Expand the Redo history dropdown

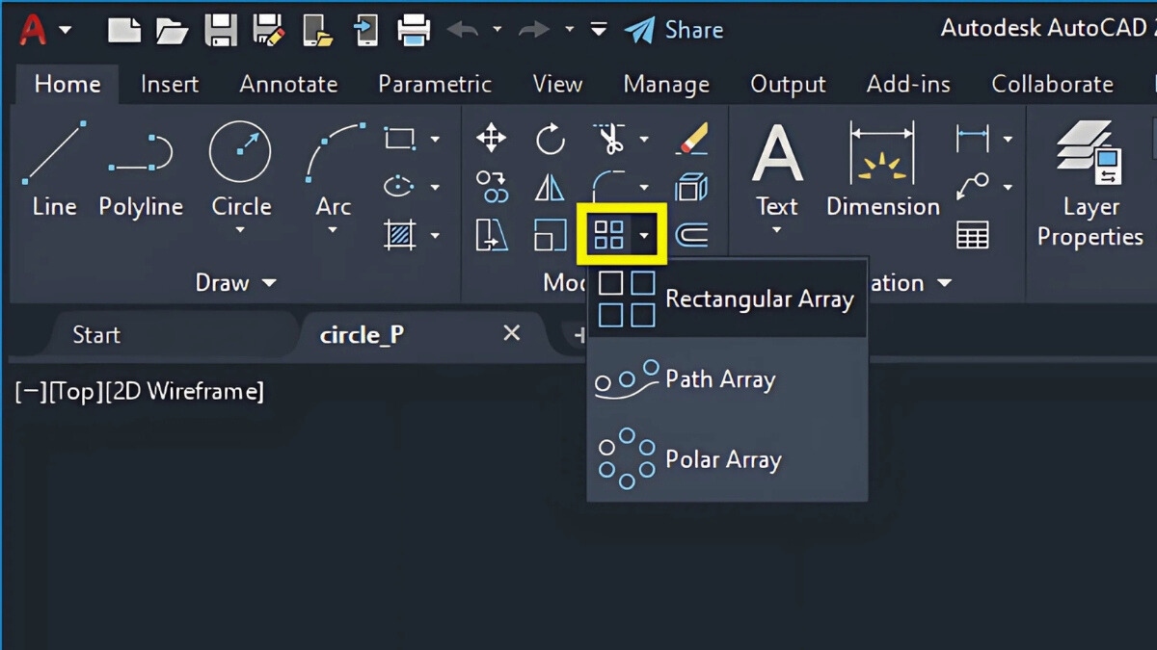(x=569, y=30)
